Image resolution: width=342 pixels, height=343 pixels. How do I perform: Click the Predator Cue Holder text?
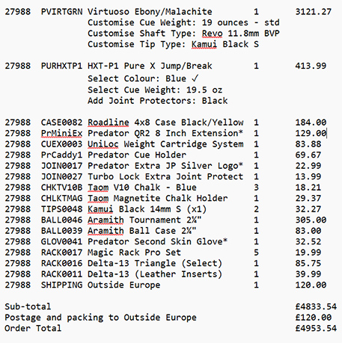pyautogui.click(x=137, y=155)
